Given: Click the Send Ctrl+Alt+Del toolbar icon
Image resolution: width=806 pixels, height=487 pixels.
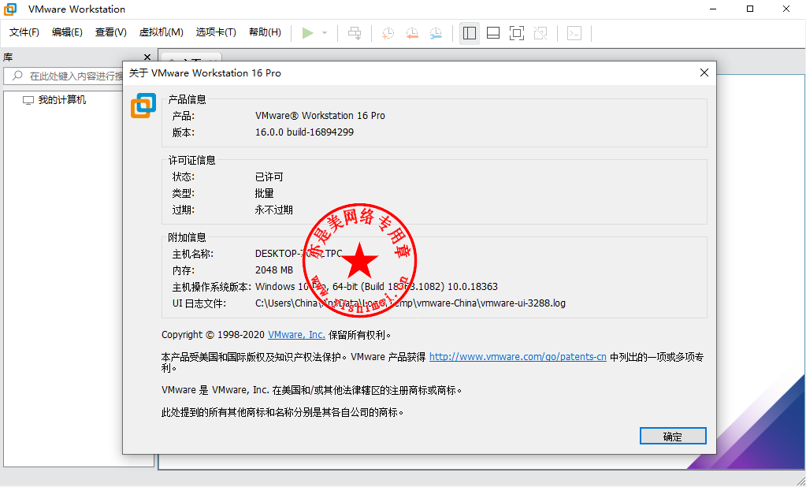Looking at the screenshot, I should click(355, 33).
